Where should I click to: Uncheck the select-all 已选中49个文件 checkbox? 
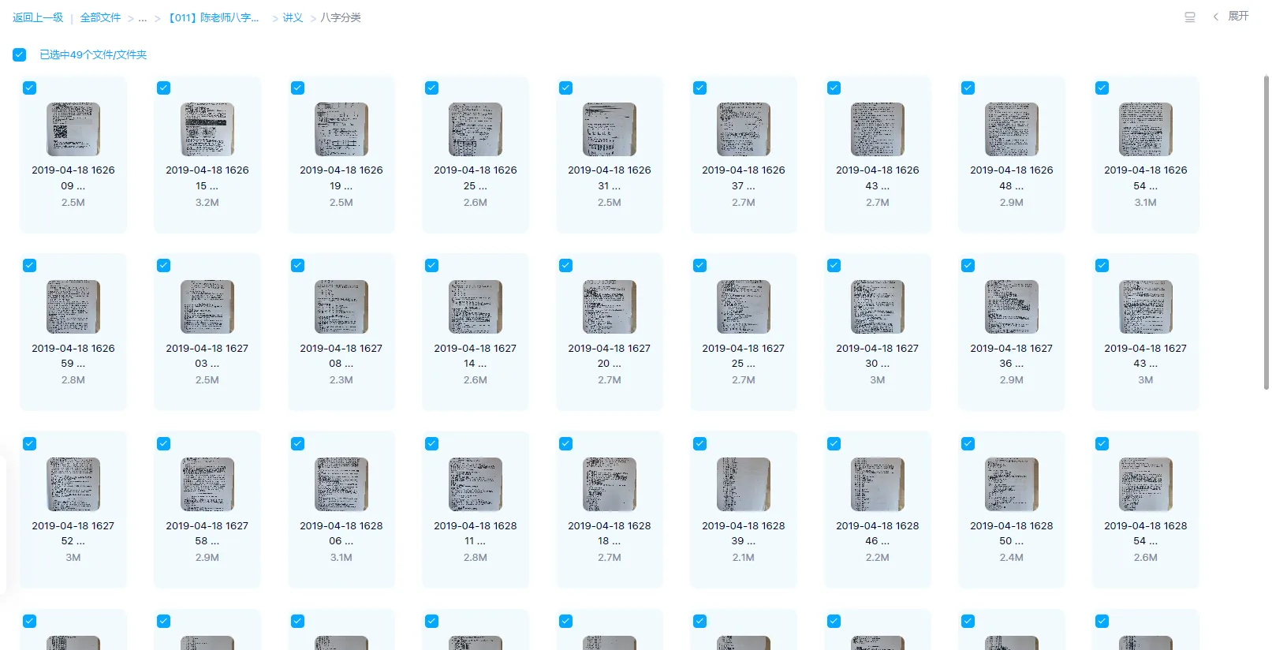click(20, 54)
